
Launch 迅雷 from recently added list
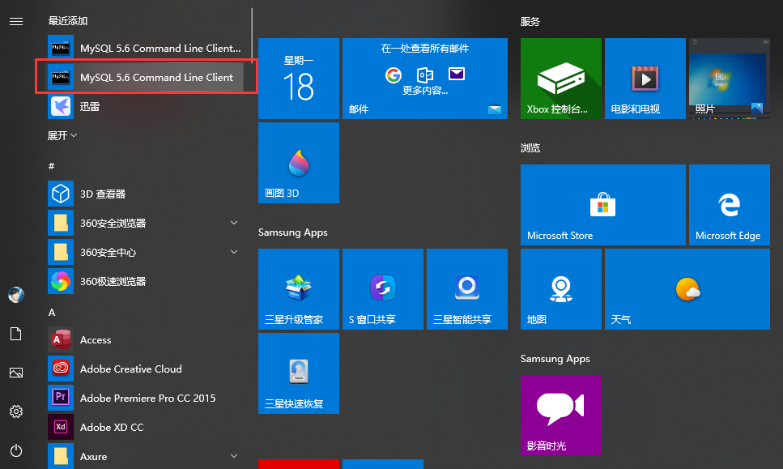coord(145,106)
